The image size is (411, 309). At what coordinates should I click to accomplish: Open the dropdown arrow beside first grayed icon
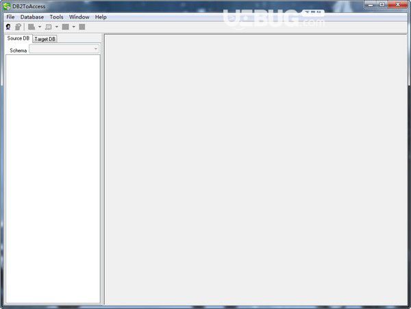pos(40,27)
